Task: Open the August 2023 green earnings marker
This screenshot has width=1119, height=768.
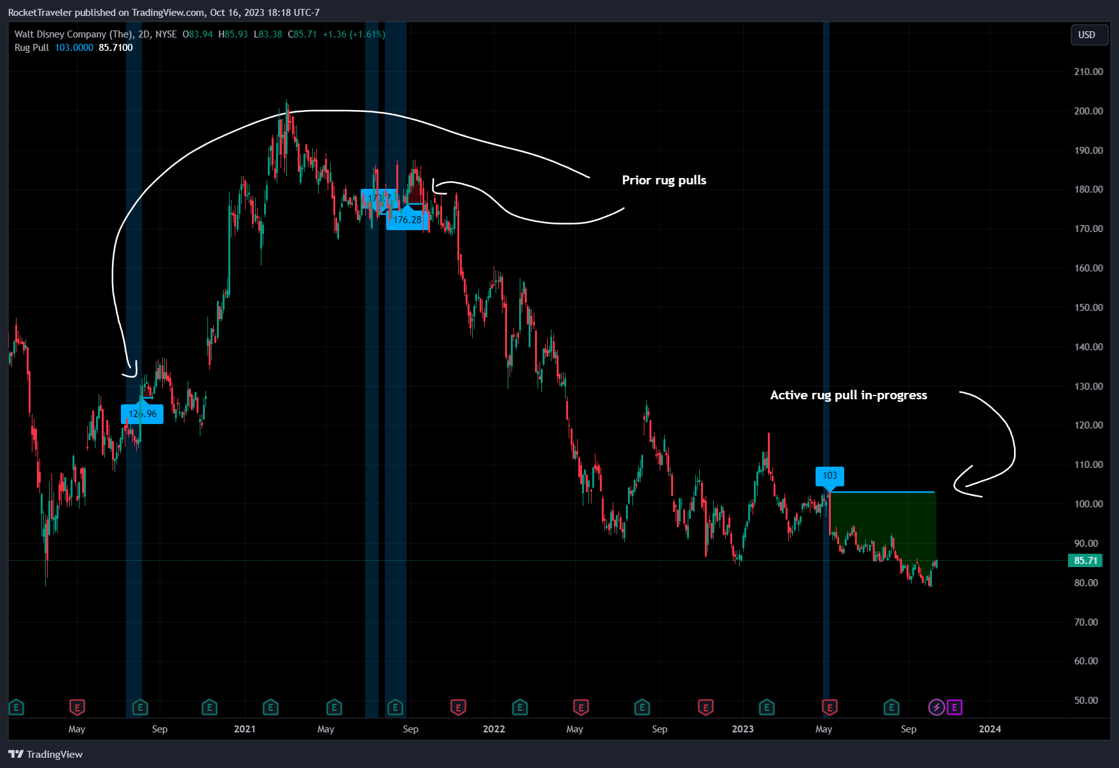Action: point(891,707)
